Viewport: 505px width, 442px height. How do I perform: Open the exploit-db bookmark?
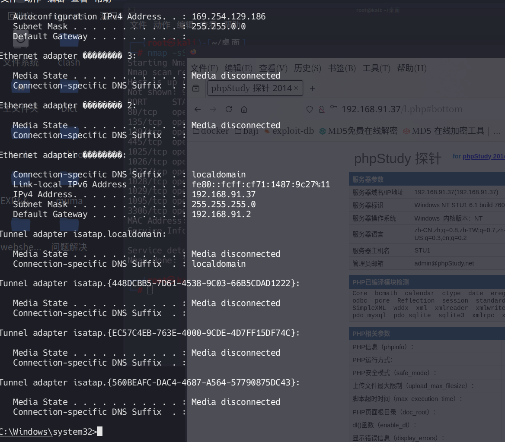click(x=289, y=131)
